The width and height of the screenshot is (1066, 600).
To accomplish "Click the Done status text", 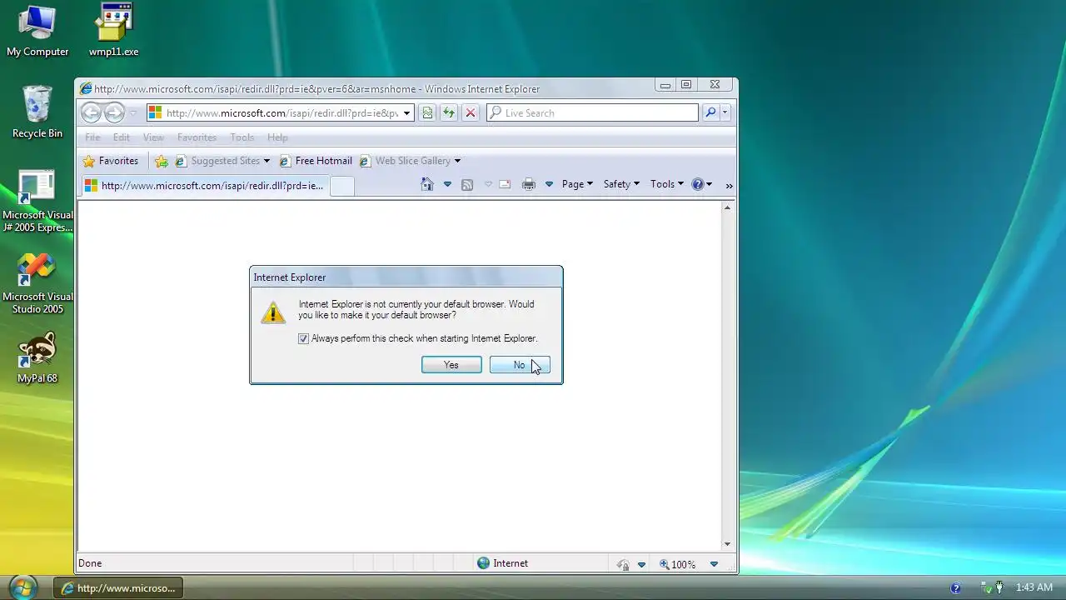I will pyautogui.click(x=90, y=563).
